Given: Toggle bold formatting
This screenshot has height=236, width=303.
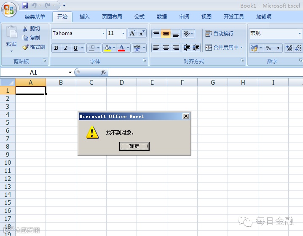Looking at the screenshot, I should (56, 48).
